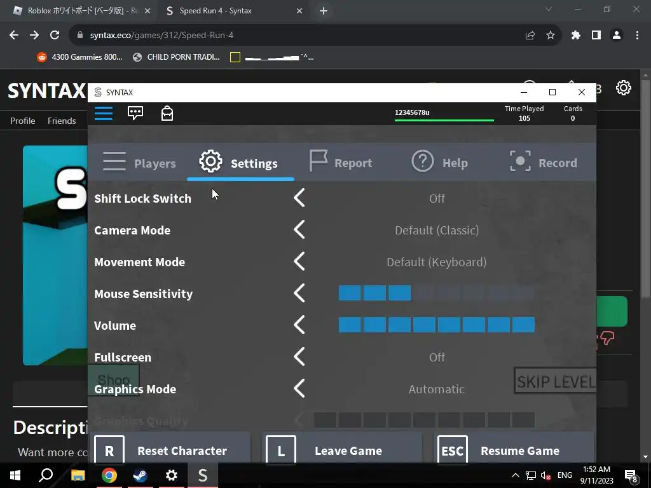This screenshot has width=651, height=488.
Task: Set Volume to the last blue segment
Action: click(523, 325)
